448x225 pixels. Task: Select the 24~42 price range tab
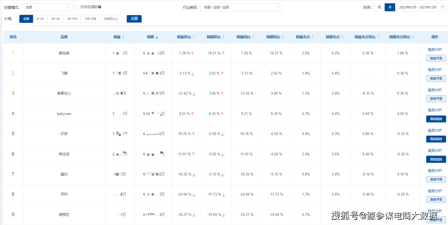pyautogui.click(x=55, y=19)
